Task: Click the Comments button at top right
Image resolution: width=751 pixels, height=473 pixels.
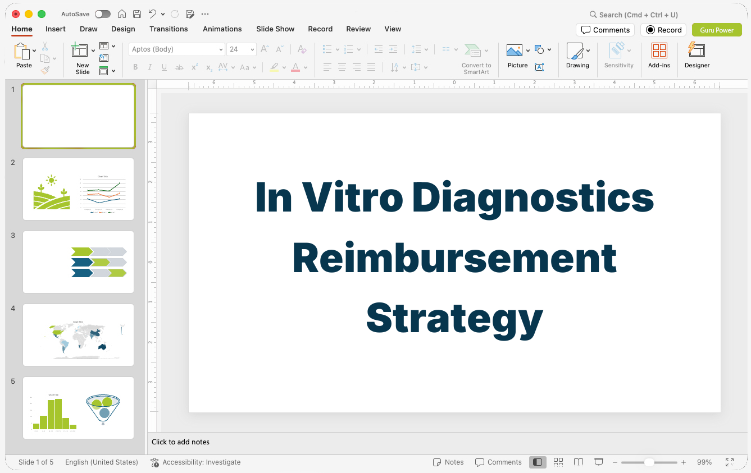Action: click(x=605, y=30)
